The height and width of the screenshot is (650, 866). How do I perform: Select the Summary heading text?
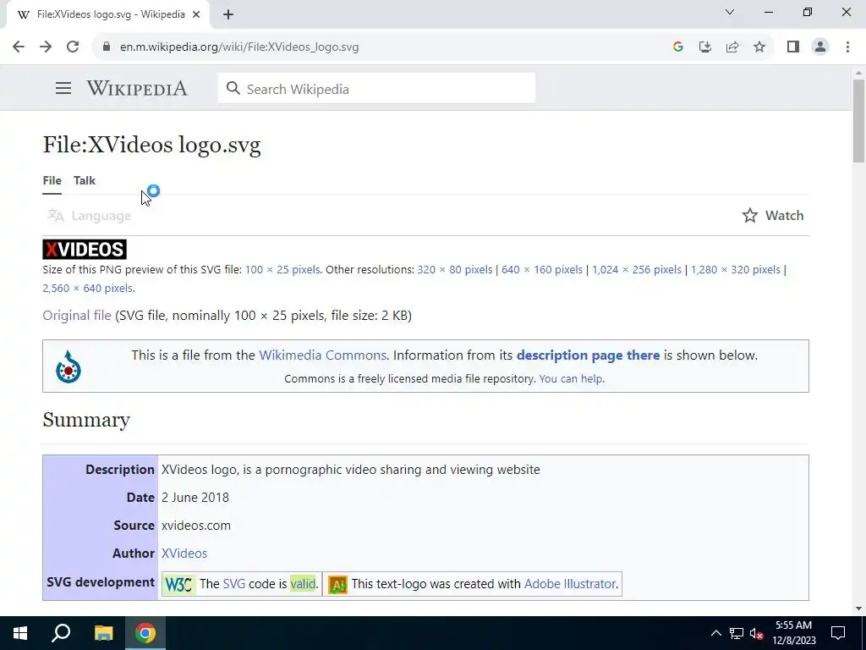pyautogui.click(x=86, y=420)
